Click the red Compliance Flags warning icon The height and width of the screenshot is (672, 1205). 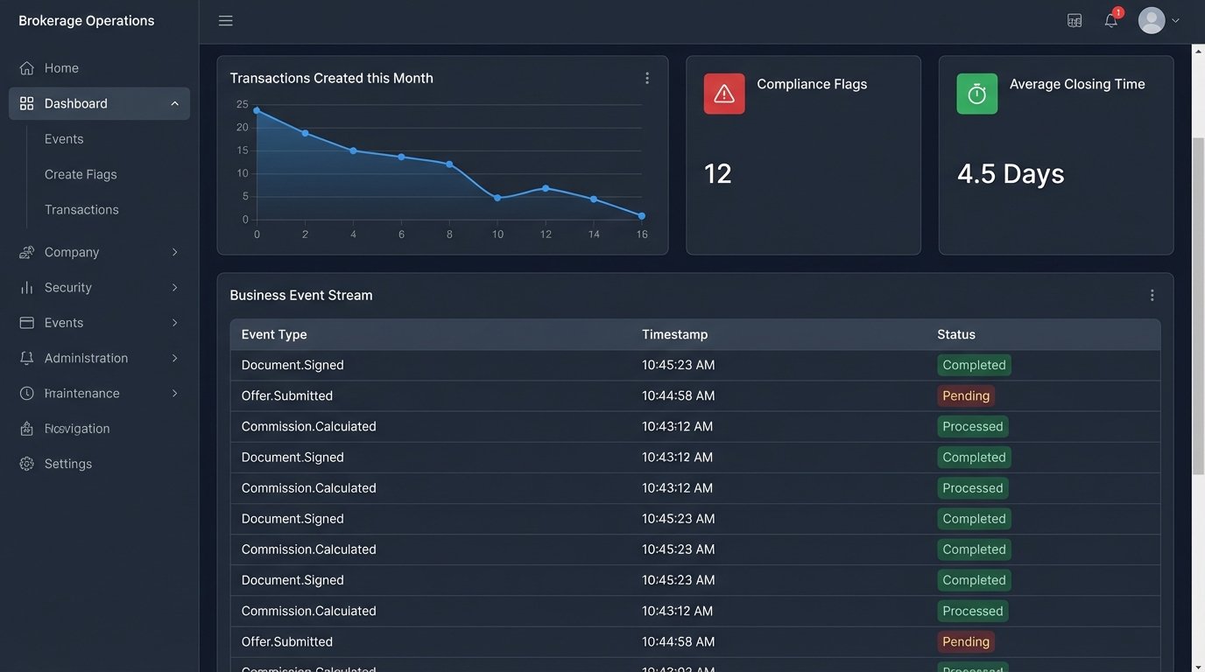(x=724, y=94)
